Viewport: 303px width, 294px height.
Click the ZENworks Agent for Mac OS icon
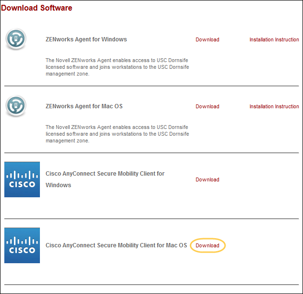[16, 106]
